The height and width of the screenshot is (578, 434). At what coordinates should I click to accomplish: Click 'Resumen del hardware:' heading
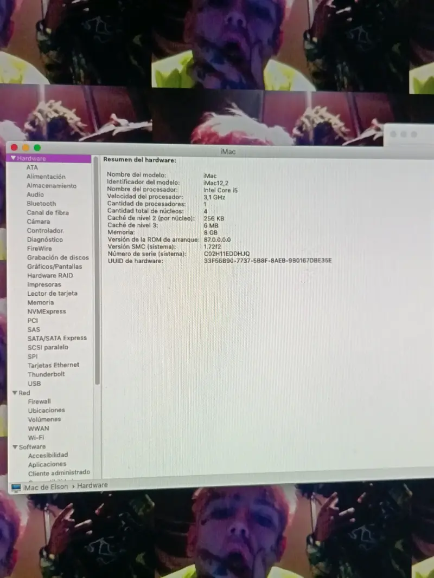(x=139, y=160)
